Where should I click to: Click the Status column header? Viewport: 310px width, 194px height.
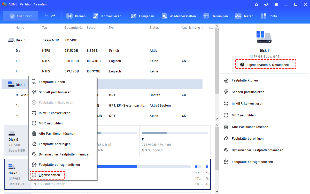tap(154, 28)
